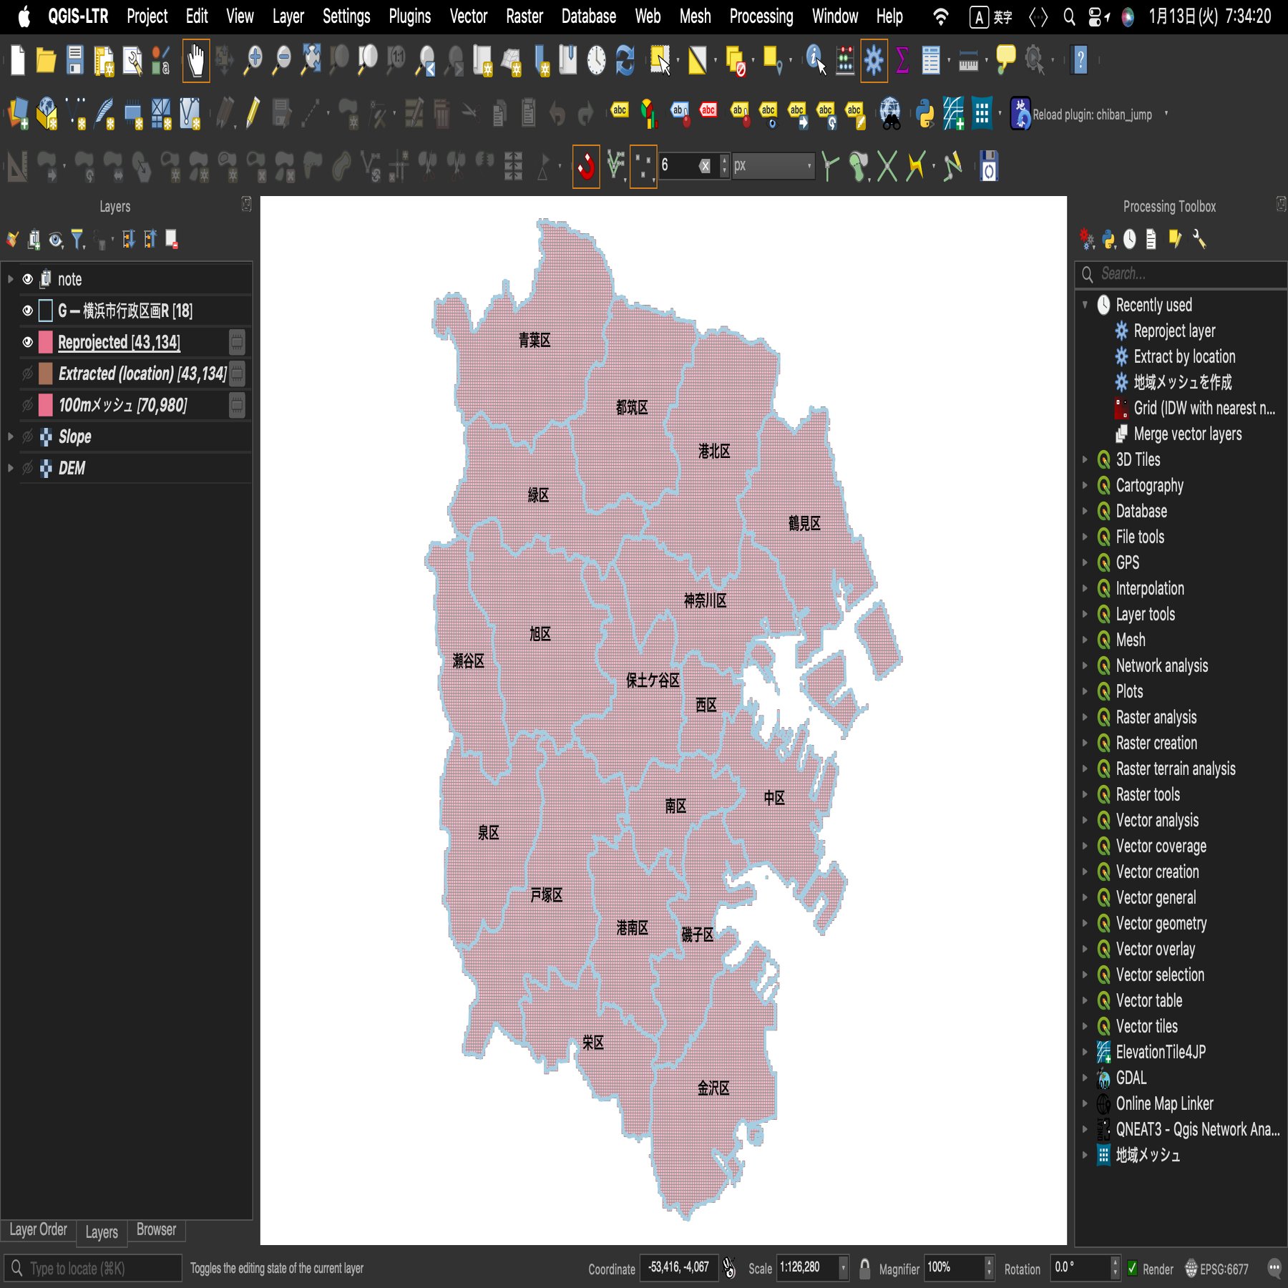Hide the G－横浜市行政区画R layer

pyautogui.click(x=27, y=311)
